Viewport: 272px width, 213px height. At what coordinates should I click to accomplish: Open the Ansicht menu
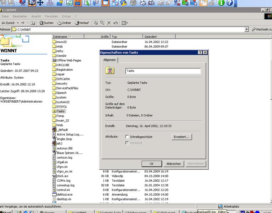pyautogui.click(x=36, y=16)
